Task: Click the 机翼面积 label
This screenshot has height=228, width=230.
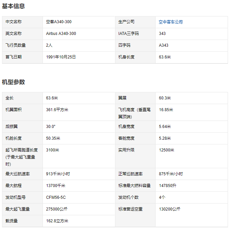Action: (13, 110)
